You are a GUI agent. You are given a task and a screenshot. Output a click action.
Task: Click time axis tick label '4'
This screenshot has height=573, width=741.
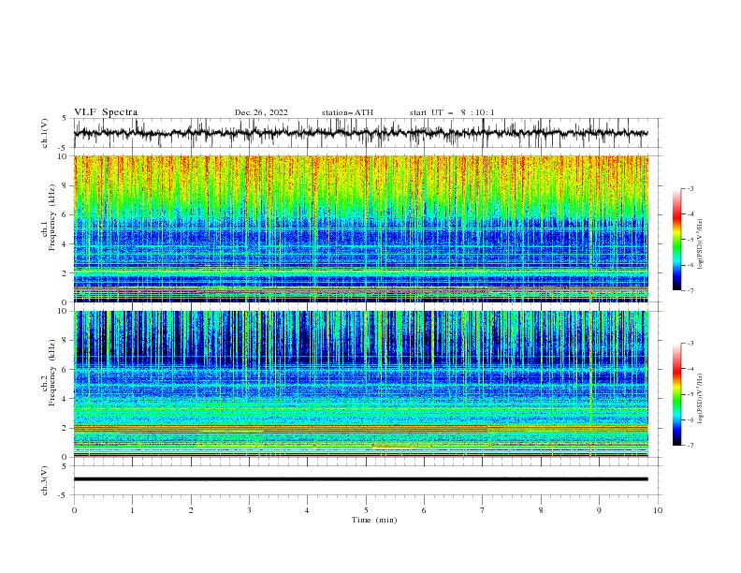[x=307, y=510]
